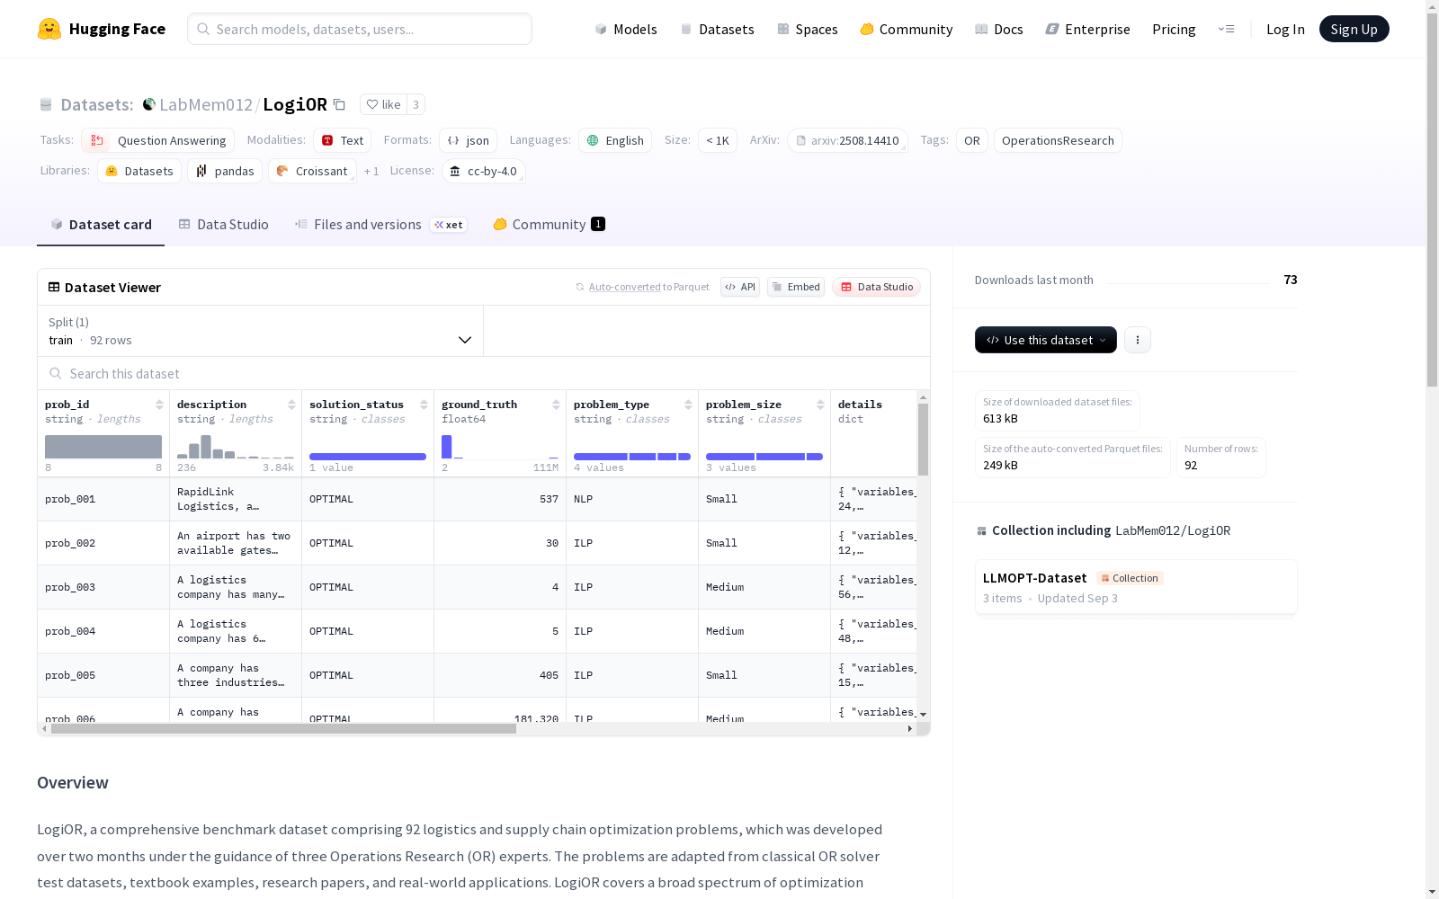Sort by the problem_size column arrows

[x=820, y=405]
